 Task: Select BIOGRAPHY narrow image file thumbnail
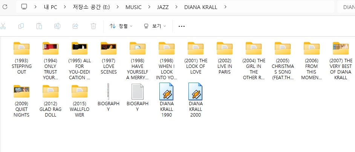point(109,92)
